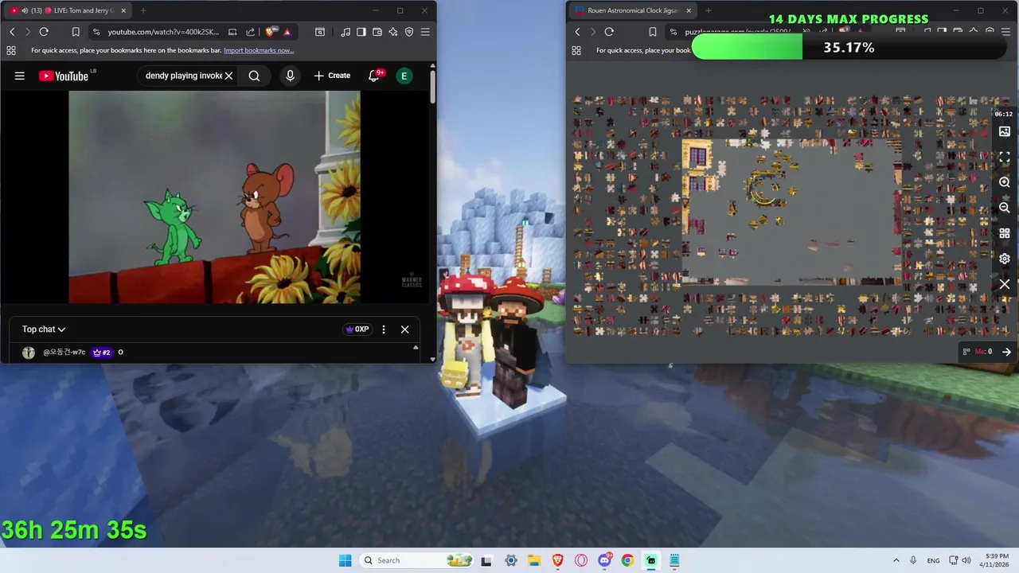
Task: Close the live chat panel
Action: 404,329
